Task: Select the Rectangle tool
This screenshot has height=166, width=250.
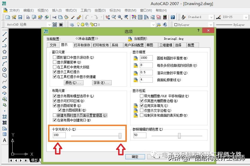Action: point(5,58)
